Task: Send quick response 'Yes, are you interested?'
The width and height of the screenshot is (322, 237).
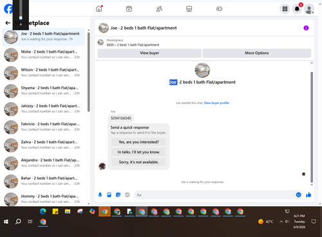Action: [x=138, y=142]
